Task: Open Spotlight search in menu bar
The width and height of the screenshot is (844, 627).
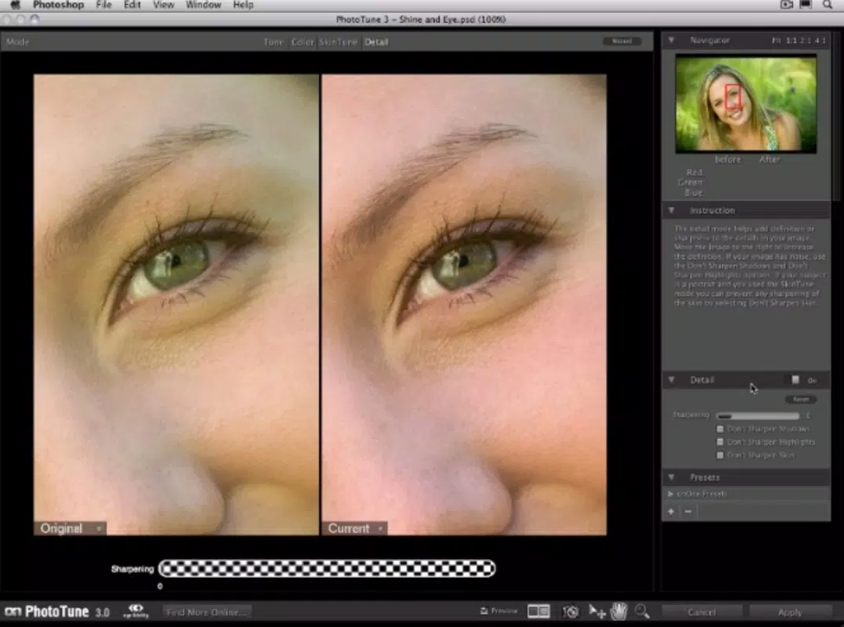Action: (827, 5)
